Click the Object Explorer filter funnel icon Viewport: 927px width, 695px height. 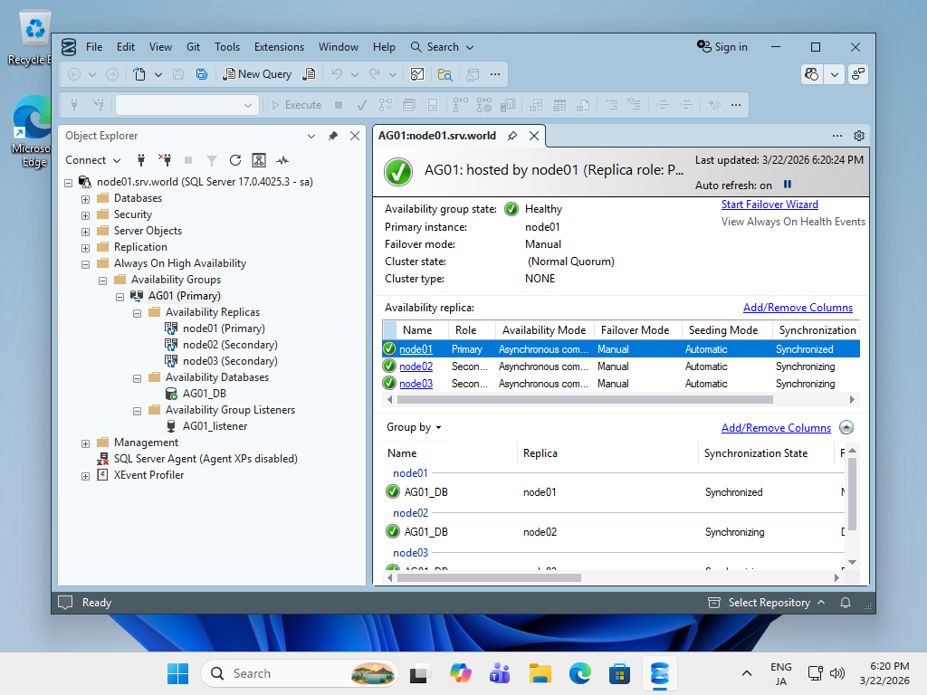212,160
